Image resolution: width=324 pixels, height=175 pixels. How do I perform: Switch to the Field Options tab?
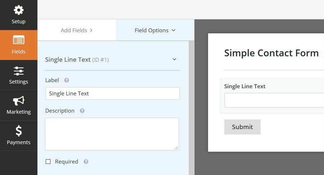click(155, 30)
